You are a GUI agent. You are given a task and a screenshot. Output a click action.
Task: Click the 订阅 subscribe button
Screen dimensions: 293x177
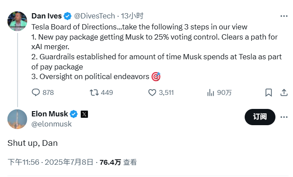[x=260, y=117]
